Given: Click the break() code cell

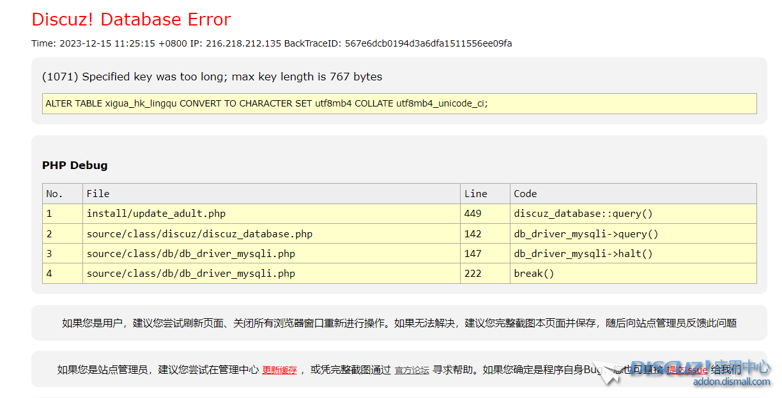Looking at the screenshot, I should pyautogui.click(x=534, y=274).
